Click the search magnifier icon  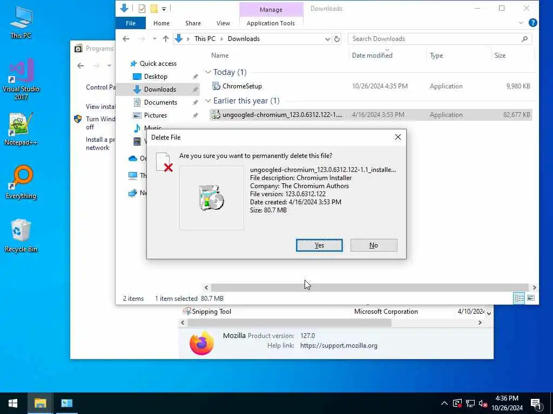(x=524, y=39)
